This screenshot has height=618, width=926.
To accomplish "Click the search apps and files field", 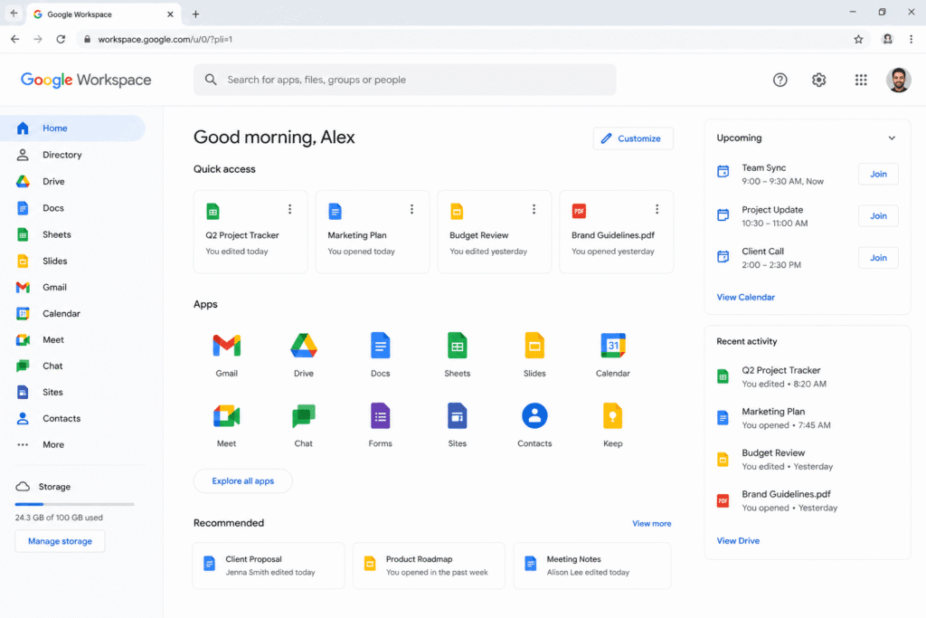I will point(404,80).
